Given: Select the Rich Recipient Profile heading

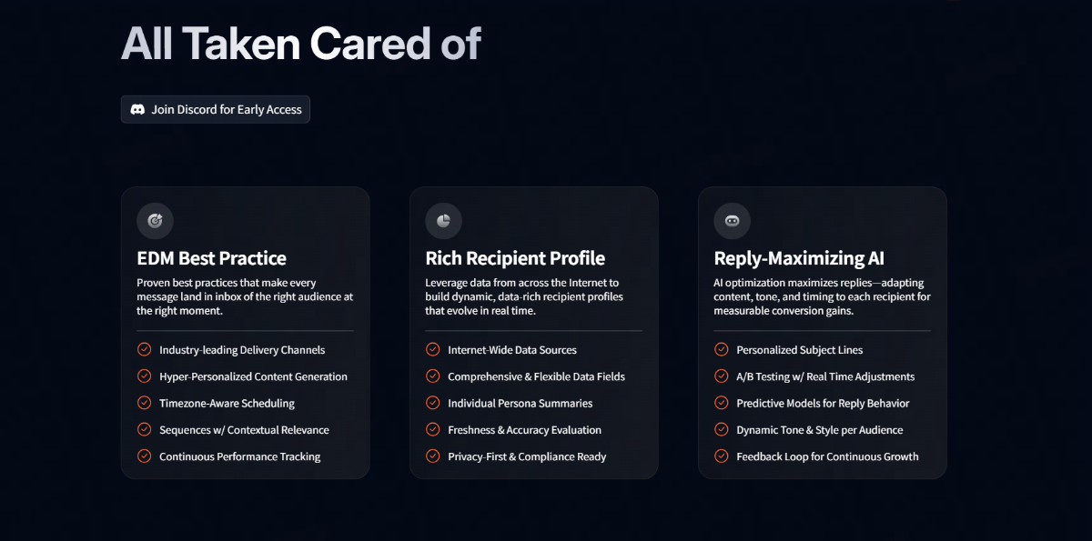Looking at the screenshot, I should tap(515, 258).
